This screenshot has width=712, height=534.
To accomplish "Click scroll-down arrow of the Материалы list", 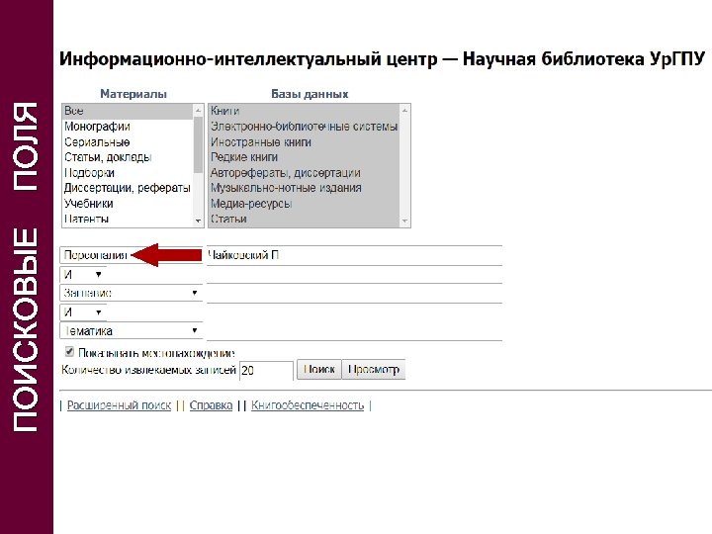I will click(198, 221).
